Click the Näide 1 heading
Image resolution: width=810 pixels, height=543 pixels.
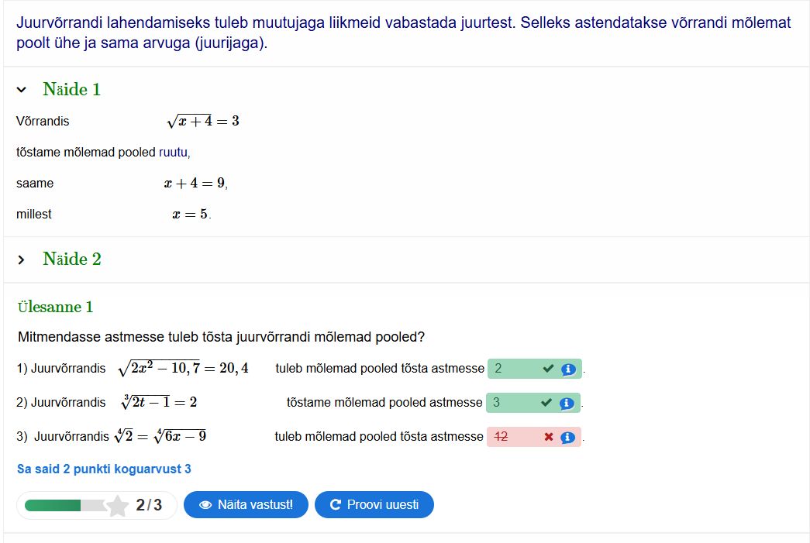point(72,90)
